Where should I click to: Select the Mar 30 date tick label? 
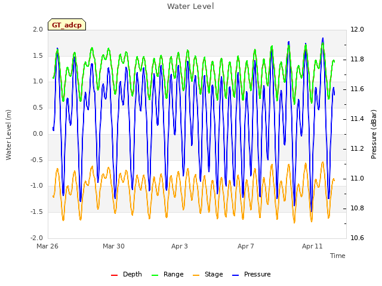(113, 246)
